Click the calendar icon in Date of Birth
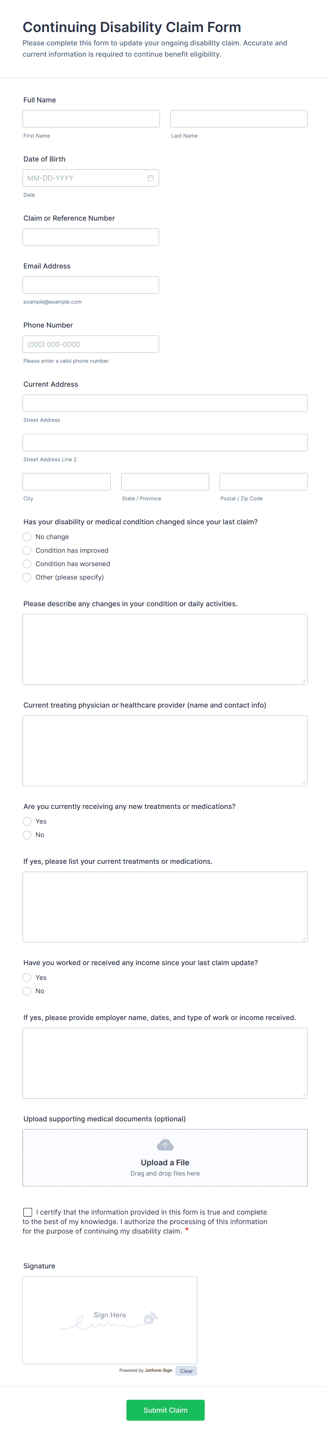Viewport: 327px width, 1438px height. (150, 178)
